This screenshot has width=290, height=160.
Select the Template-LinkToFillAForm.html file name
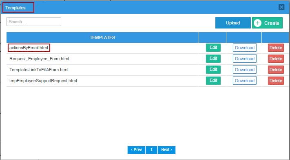coord(39,70)
